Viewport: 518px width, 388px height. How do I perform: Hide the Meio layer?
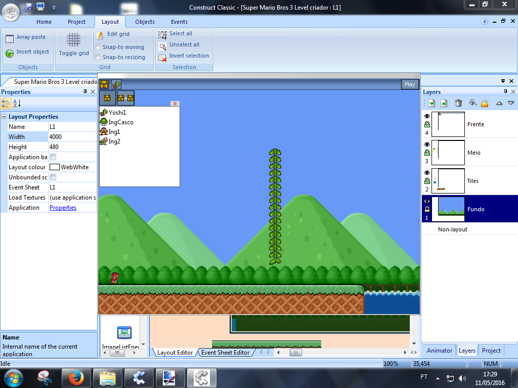[x=427, y=144]
